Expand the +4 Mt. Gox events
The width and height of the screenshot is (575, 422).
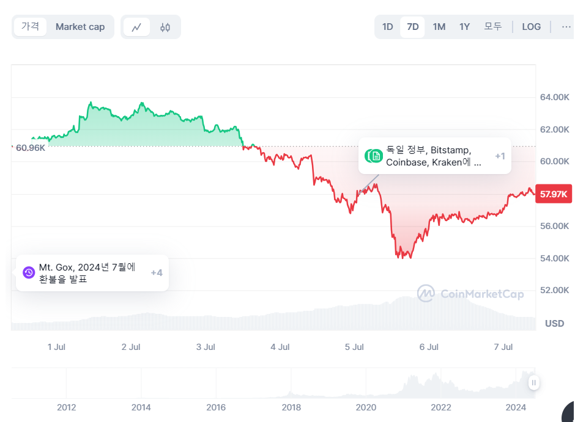[157, 272]
